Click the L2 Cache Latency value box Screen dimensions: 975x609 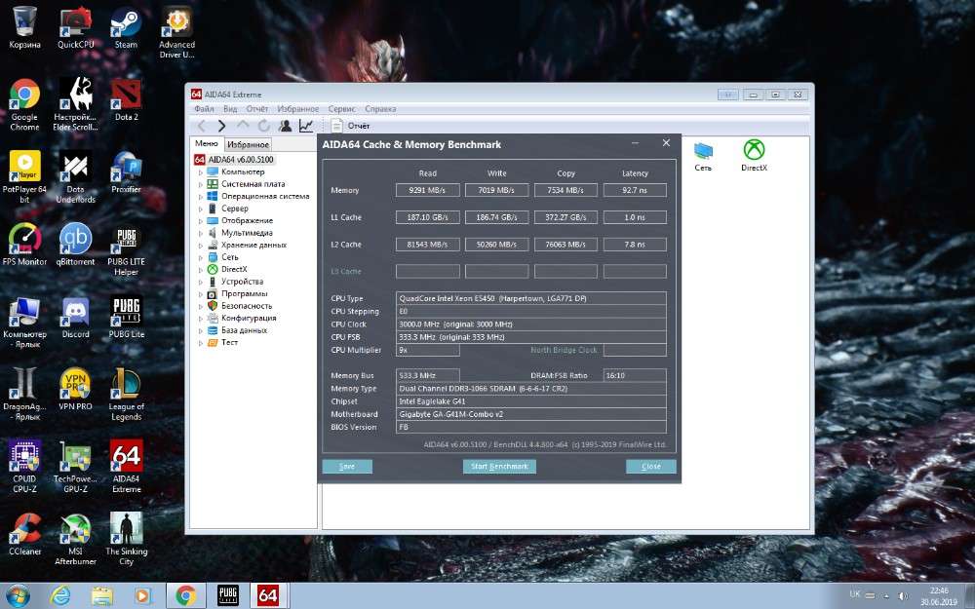[635, 245]
